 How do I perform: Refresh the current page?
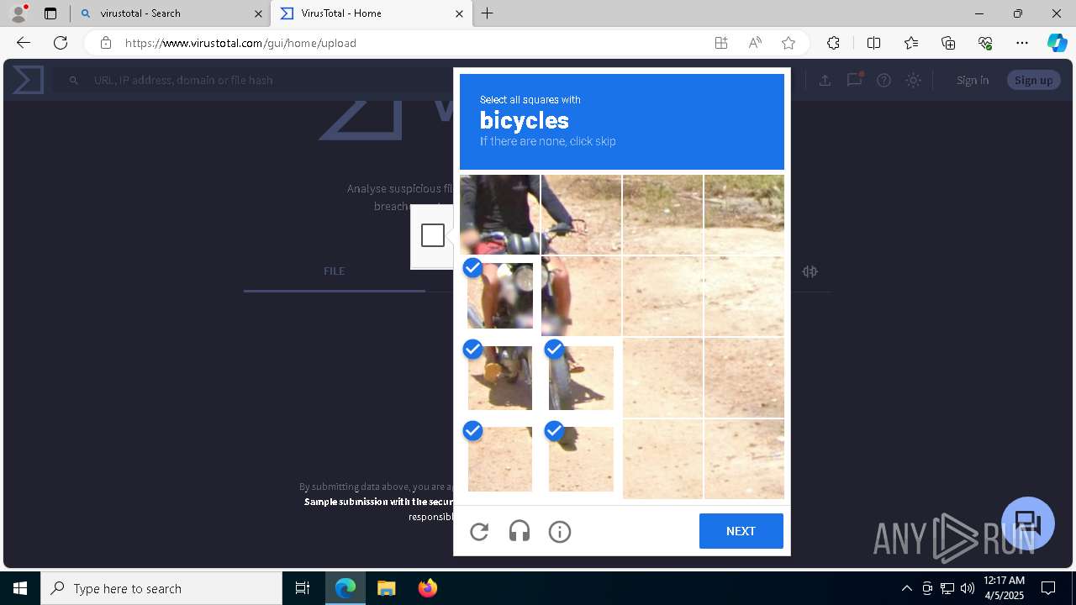[x=61, y=43]
